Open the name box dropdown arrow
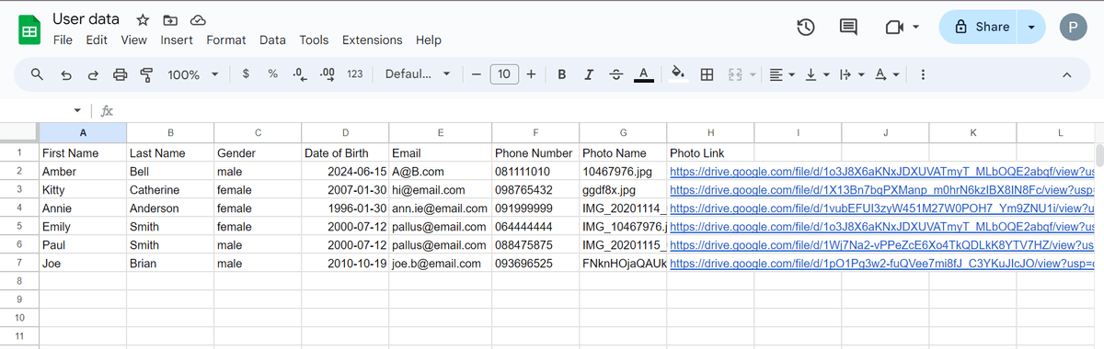1104x349 pixels. click(77, 110)
